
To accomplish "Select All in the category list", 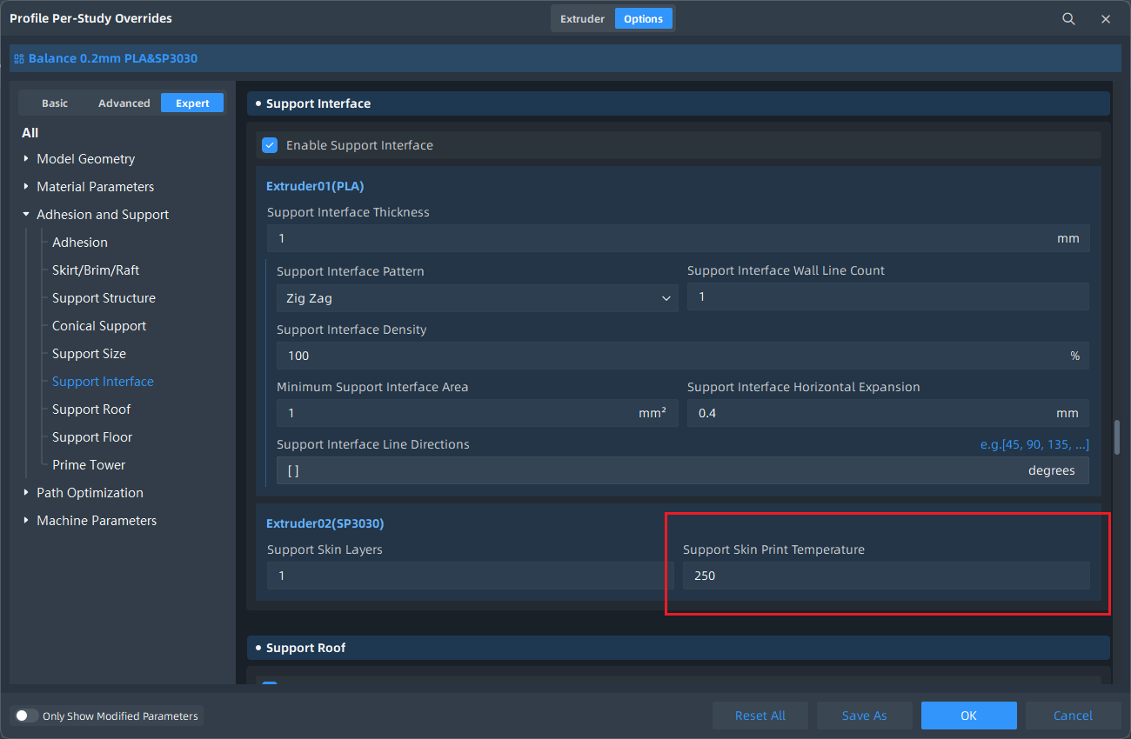I will [x=30, y=132].
